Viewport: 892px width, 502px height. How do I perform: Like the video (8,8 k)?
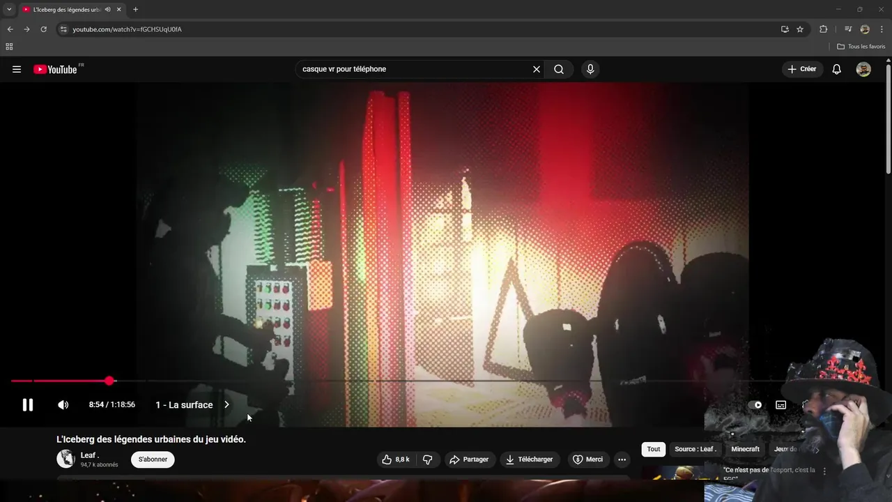[396, 459]
